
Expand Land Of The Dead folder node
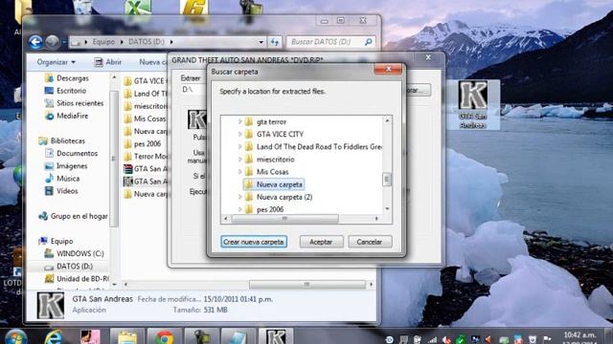point(240,146)
